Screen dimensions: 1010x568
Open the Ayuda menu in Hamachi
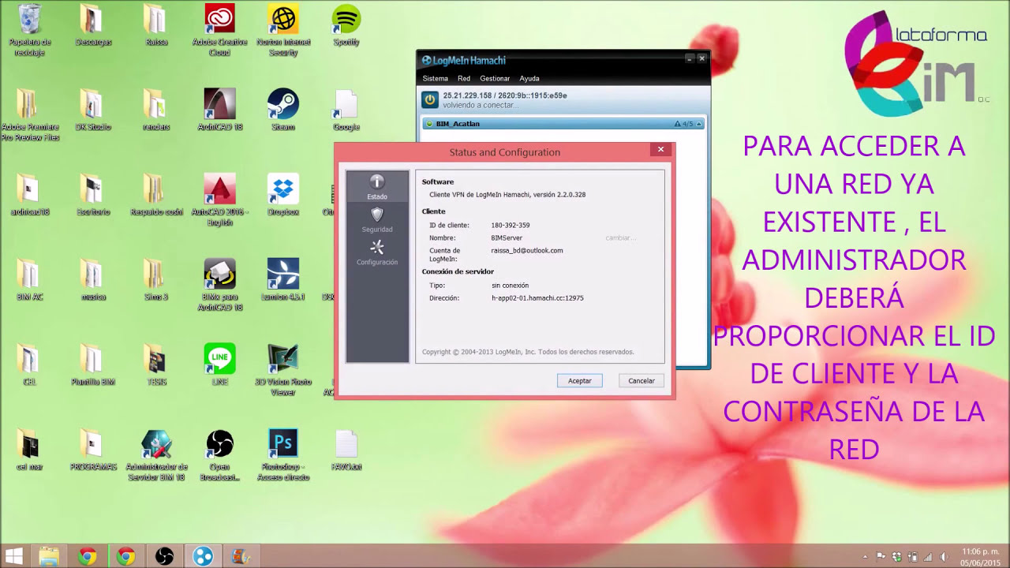(x=529, y=79)
